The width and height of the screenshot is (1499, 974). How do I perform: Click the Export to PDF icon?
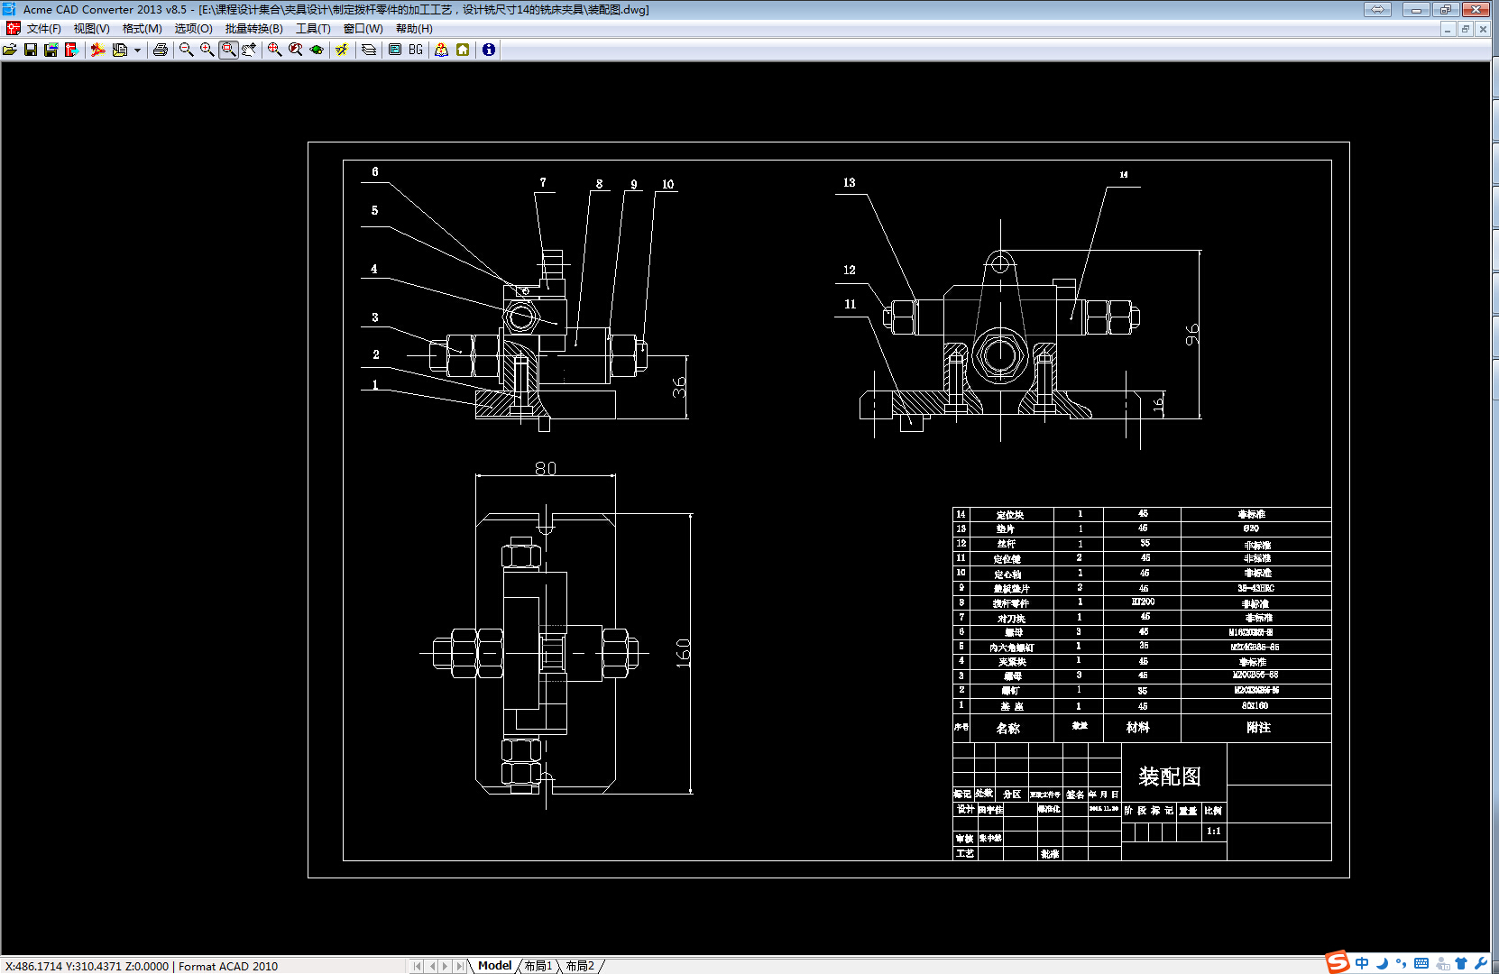[98, 50]
